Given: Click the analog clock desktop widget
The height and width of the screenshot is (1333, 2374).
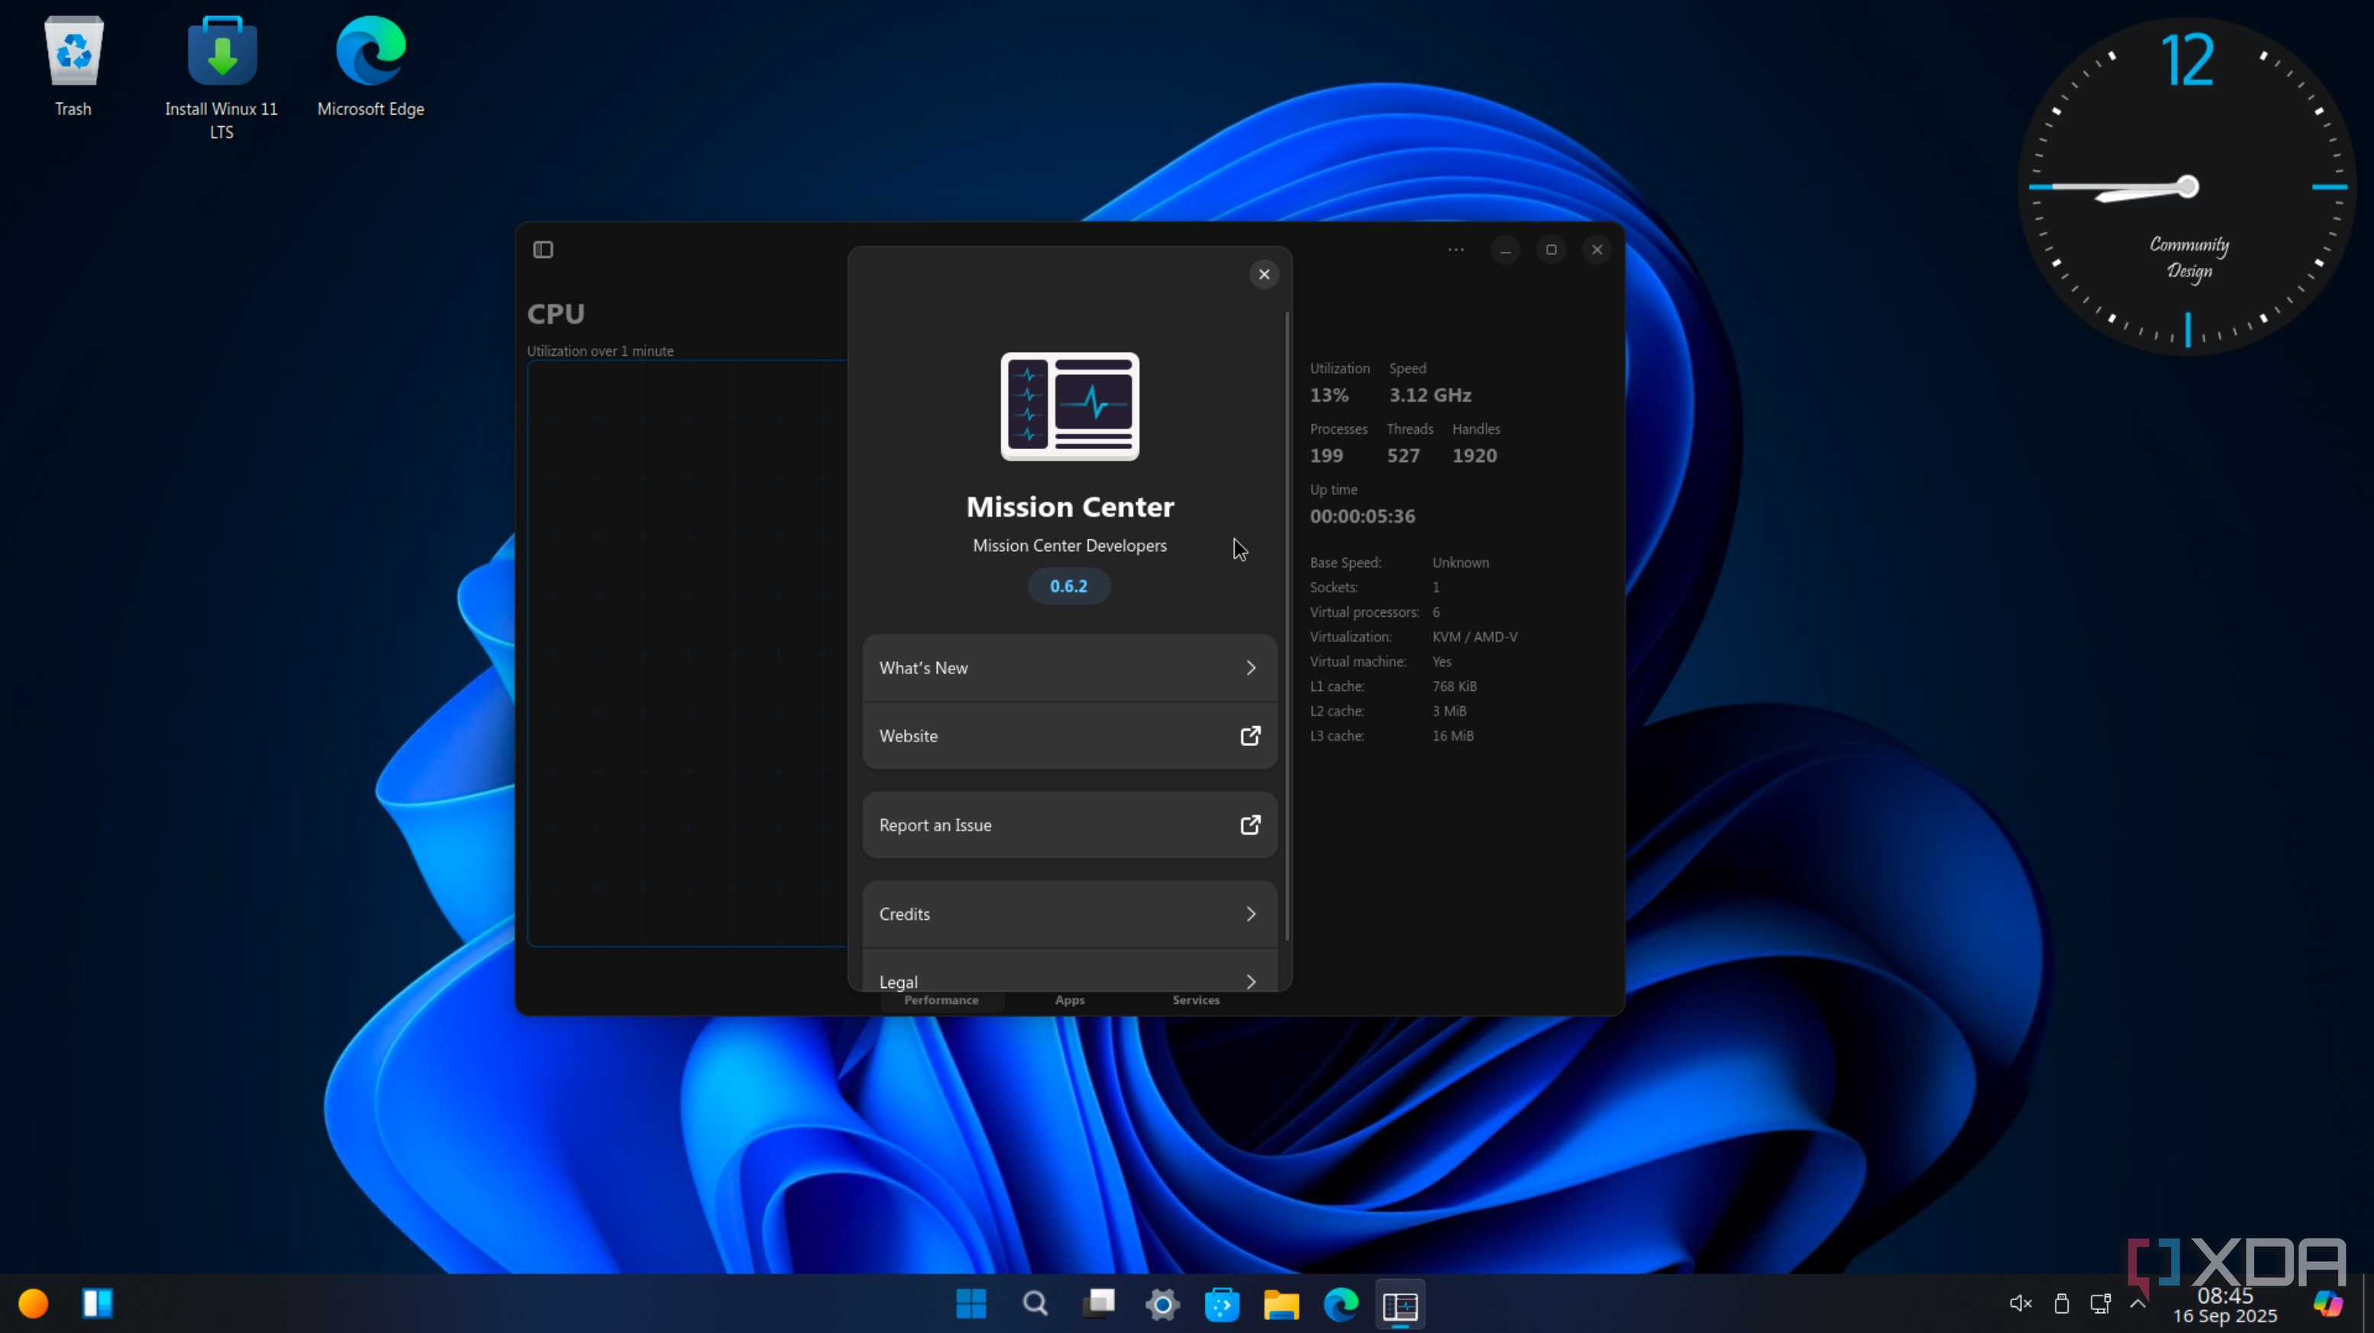Looking at the screenshot, I should point(2187,186).
